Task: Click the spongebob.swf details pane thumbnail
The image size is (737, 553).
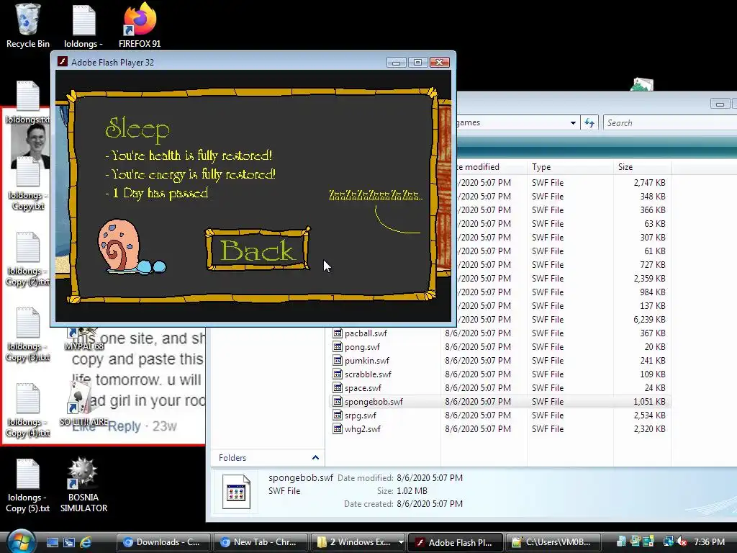Action: click(236, 492)
